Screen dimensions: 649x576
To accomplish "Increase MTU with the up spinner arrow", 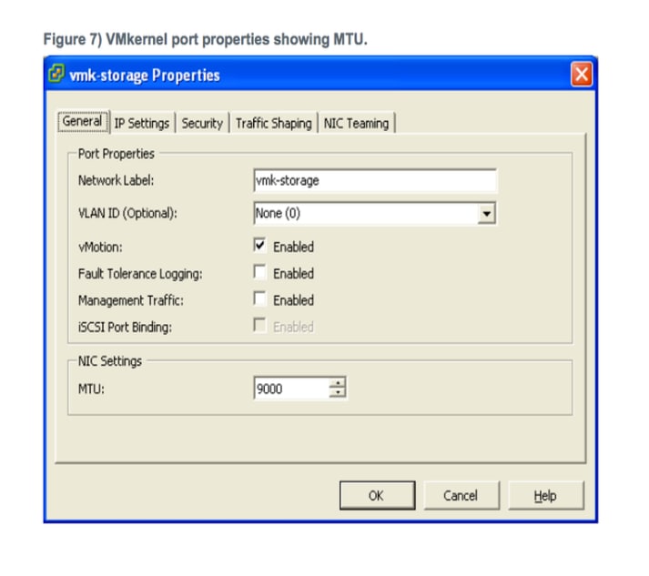I will pos(338,384).
